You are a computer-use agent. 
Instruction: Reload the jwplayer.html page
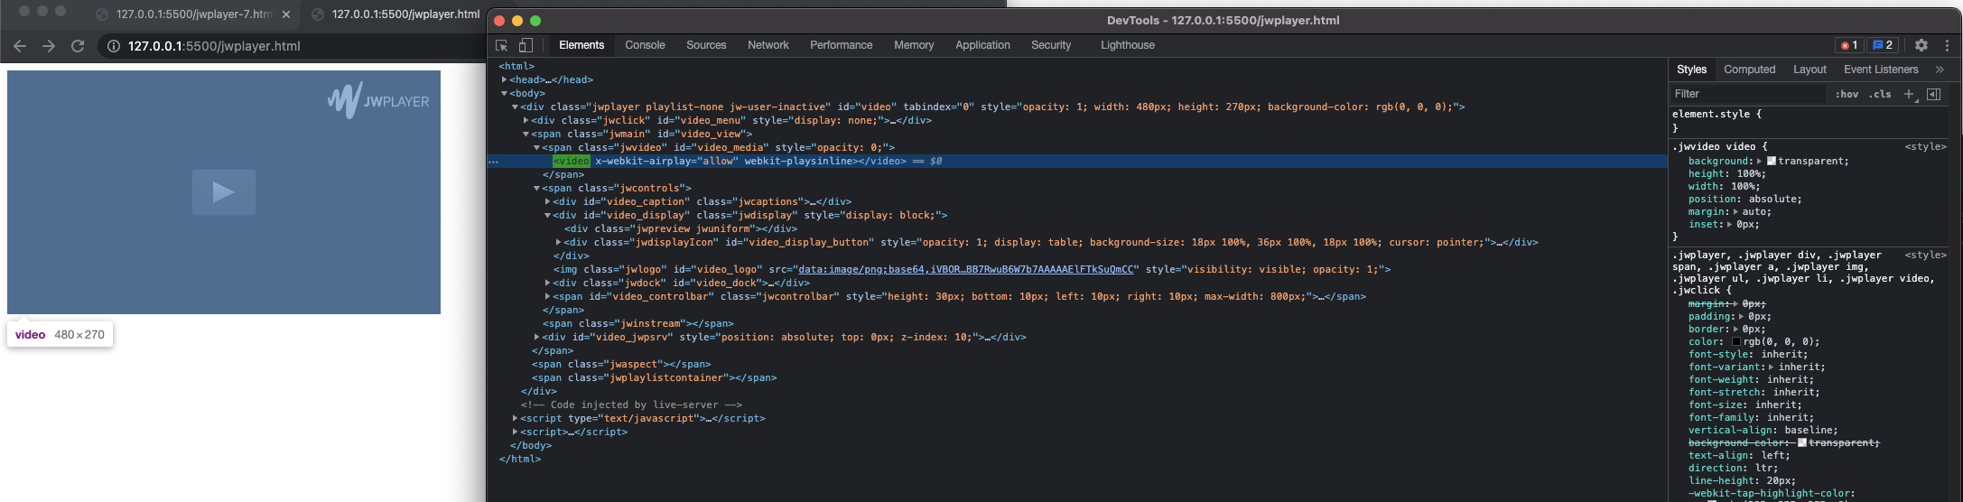pyautogui.click(x=78, y=46)
